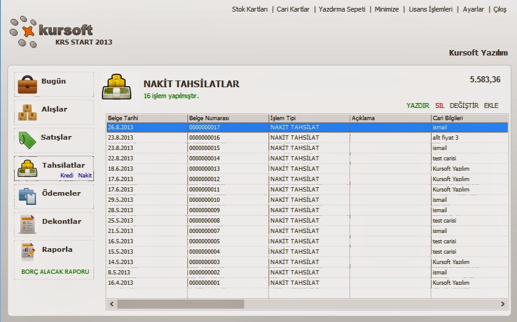The height and width of the screenshot is (322, 517).
Task: Select document number 0000000015
Action: [x=204, y=148]
